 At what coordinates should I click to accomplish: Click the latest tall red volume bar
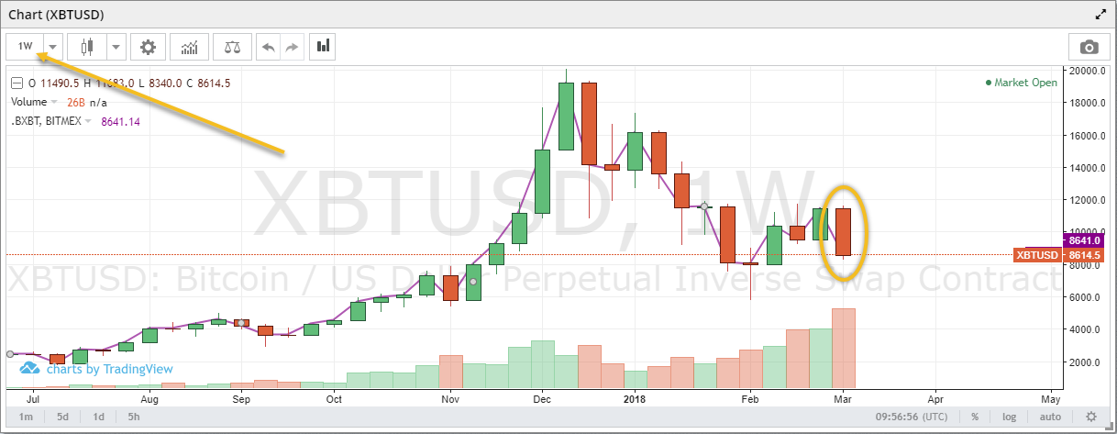tap(843, 350)
